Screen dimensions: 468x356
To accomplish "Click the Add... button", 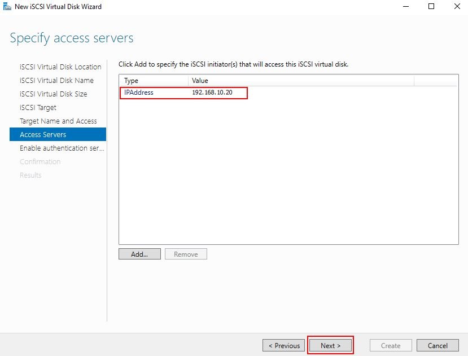I will tap(139, 254).
